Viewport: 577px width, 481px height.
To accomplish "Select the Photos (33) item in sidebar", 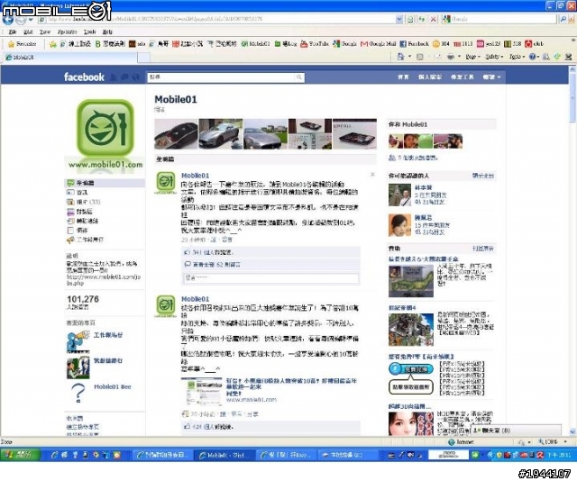I will coord(84,202).
